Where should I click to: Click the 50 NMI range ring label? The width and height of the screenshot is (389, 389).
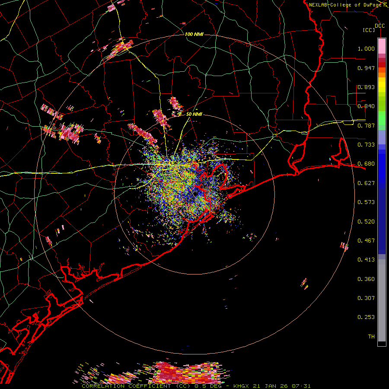click(x=194, y=114)
